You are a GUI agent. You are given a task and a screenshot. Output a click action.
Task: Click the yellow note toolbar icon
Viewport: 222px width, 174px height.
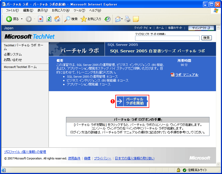tap(136, 19)
